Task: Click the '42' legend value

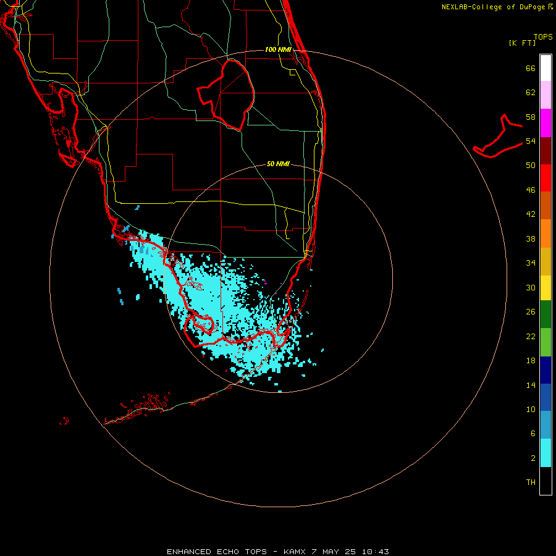Action: pos(531,214)
